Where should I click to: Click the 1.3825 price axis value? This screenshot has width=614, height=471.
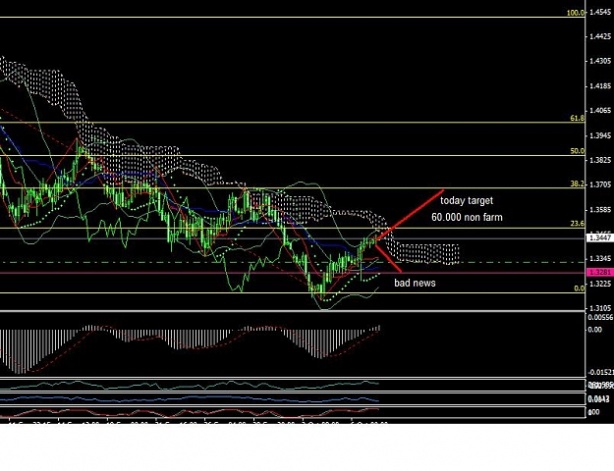pyautogui.click(x=600, y=160)
